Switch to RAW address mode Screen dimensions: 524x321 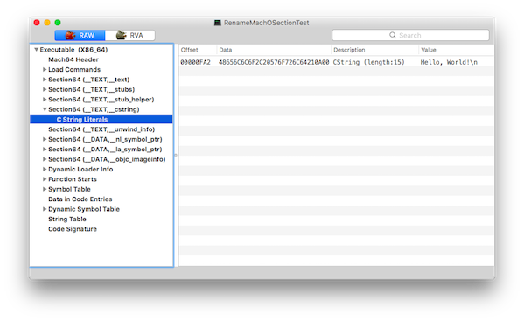pos(80,35)
